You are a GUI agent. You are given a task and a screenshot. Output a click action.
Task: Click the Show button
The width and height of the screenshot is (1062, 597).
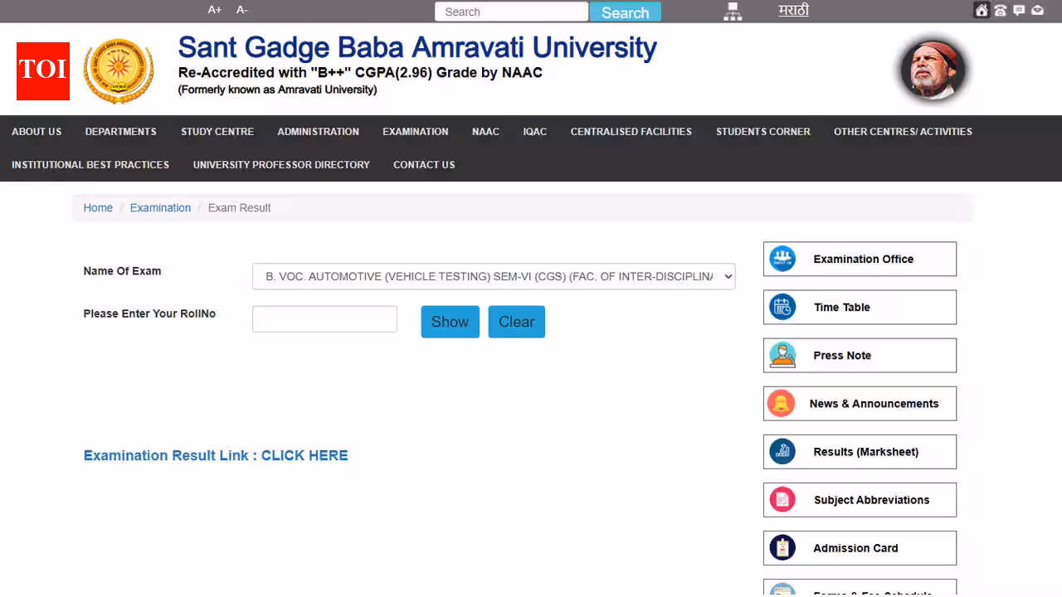pyautogui.click(x=450, y=322)
